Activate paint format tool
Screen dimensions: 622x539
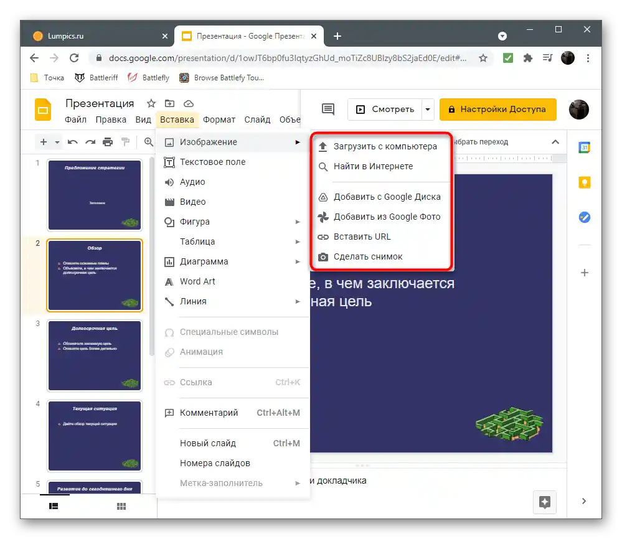(x=125, y=142)
